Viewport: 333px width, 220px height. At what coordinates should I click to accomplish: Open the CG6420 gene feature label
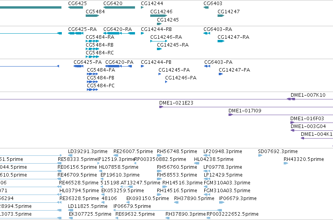pyautogui.click(x=113, y=4)
